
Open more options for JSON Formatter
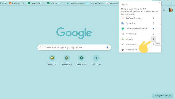[159, 34]
